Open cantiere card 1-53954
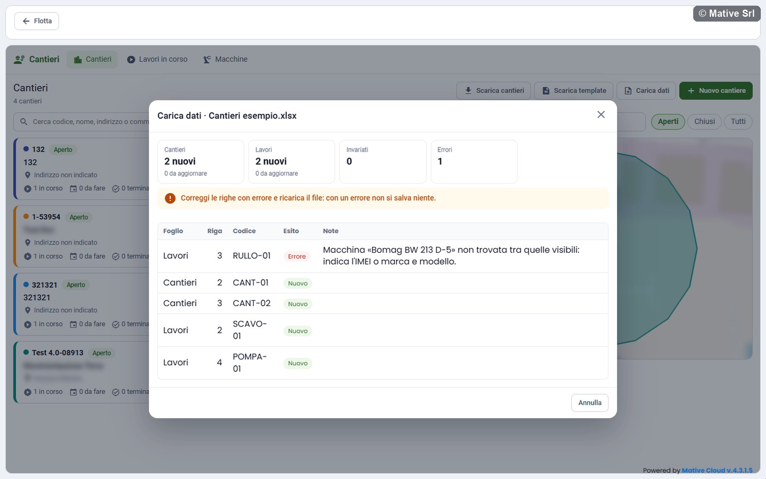This screenshot has width=766, height=479. [81, 236]
